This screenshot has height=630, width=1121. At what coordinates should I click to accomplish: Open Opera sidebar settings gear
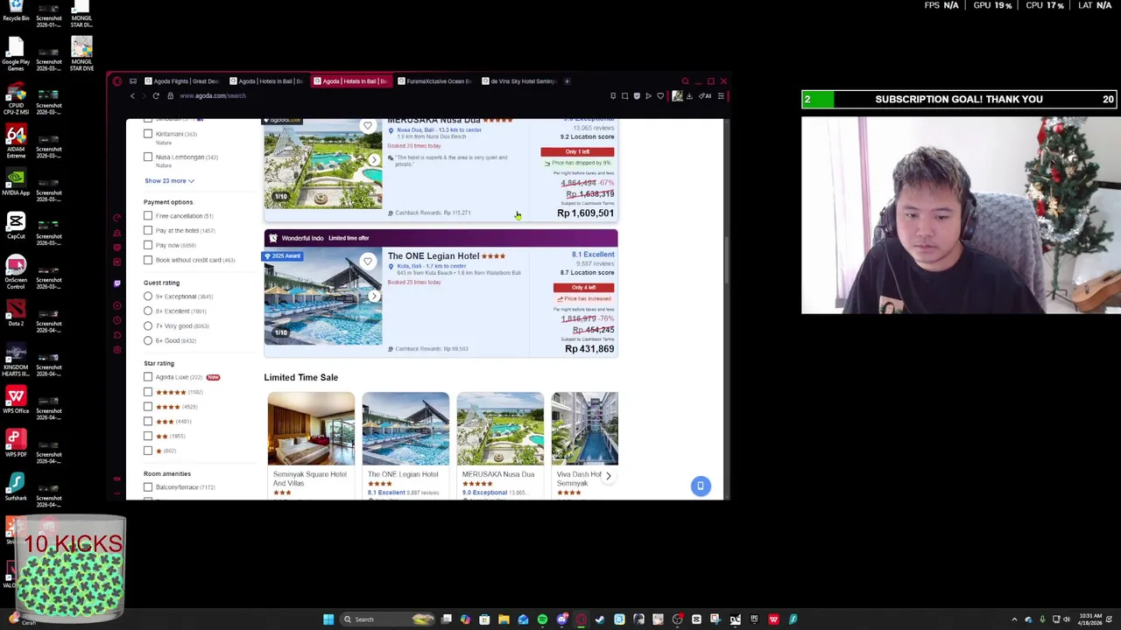pyautogui.click(x=117, y=350)
